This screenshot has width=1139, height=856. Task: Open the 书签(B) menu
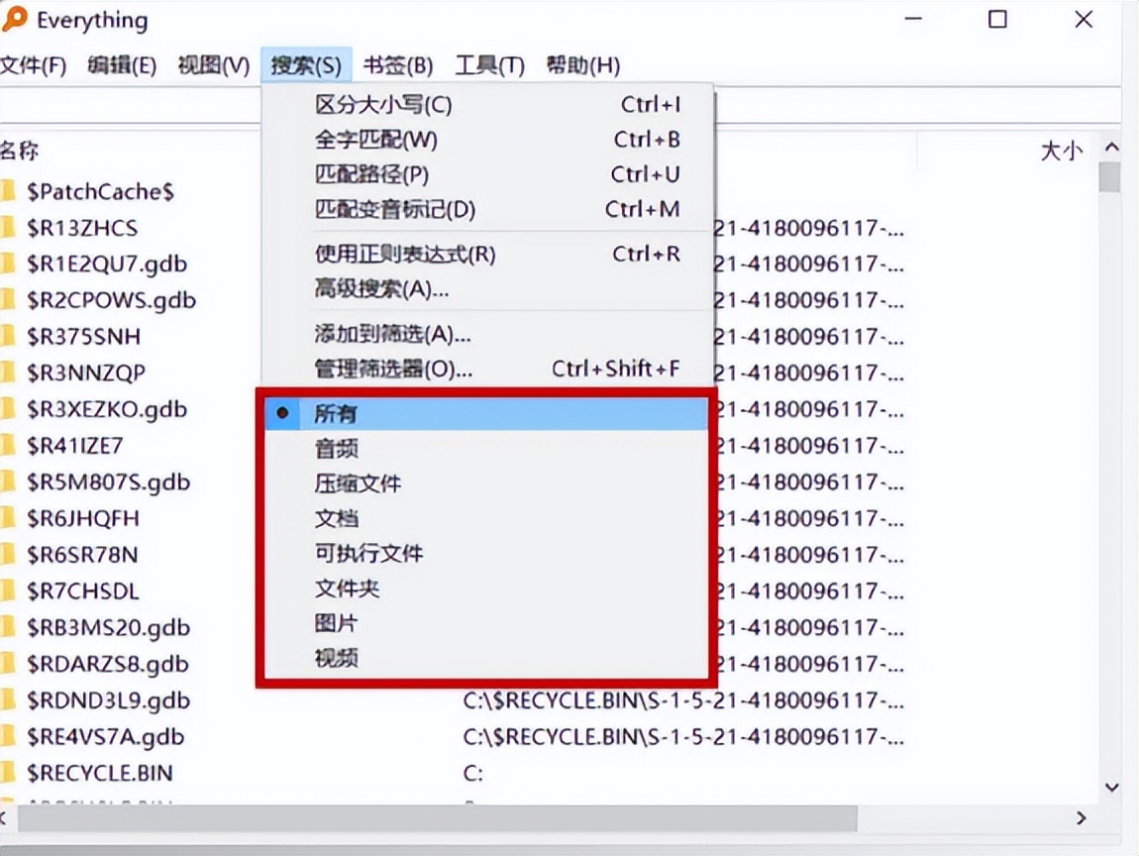coord(398,65)
